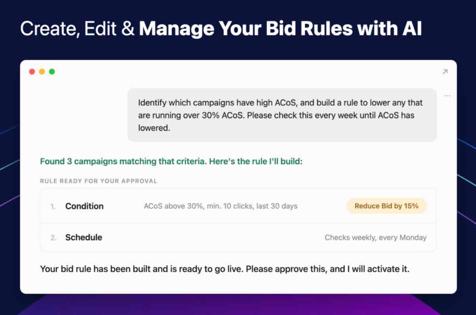
Task: Click the user message bubble about ACoS
Action: pos(282,115)
